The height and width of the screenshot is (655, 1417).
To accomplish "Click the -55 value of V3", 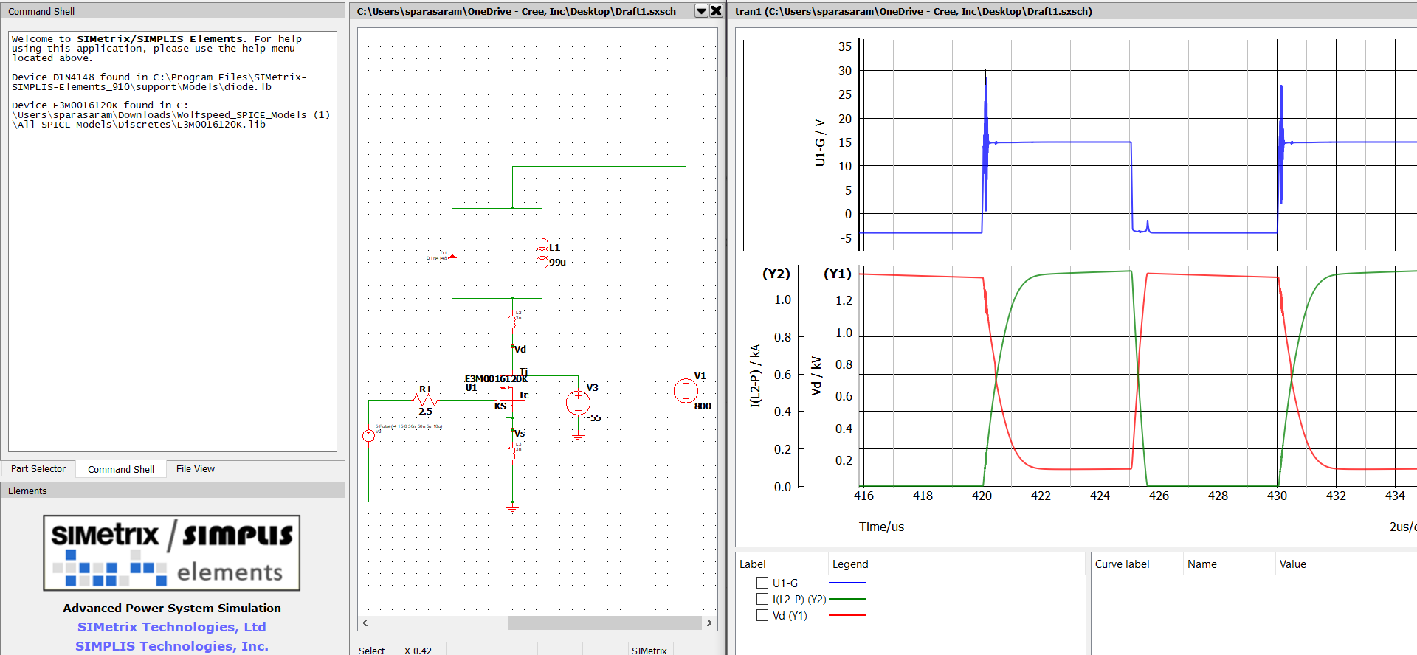I will [594, 418].
